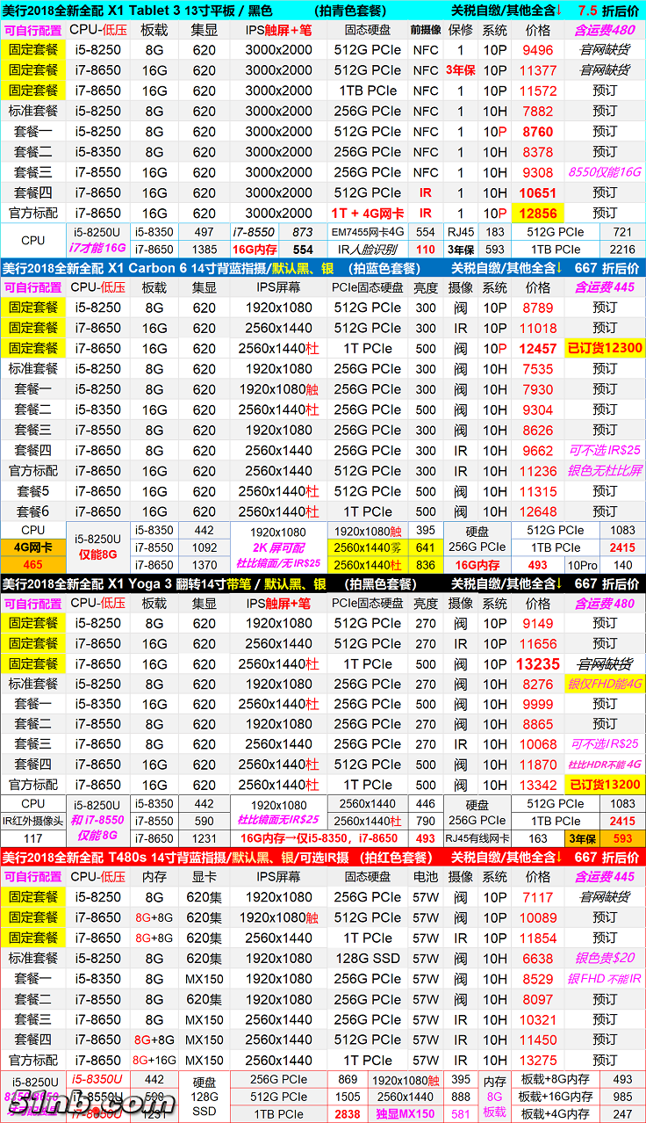Select the price cell 12648
The image size is (646, 1123).
(x=538, y=511)
